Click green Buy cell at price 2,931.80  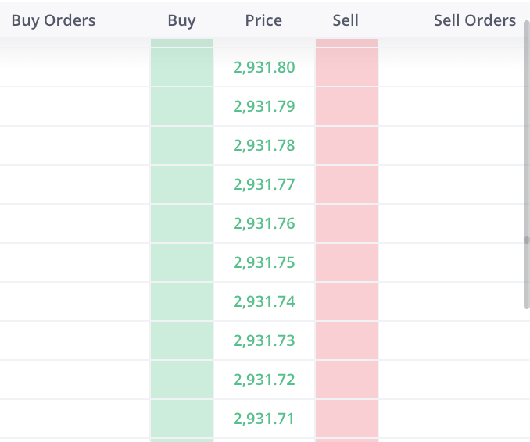(181, 67)
